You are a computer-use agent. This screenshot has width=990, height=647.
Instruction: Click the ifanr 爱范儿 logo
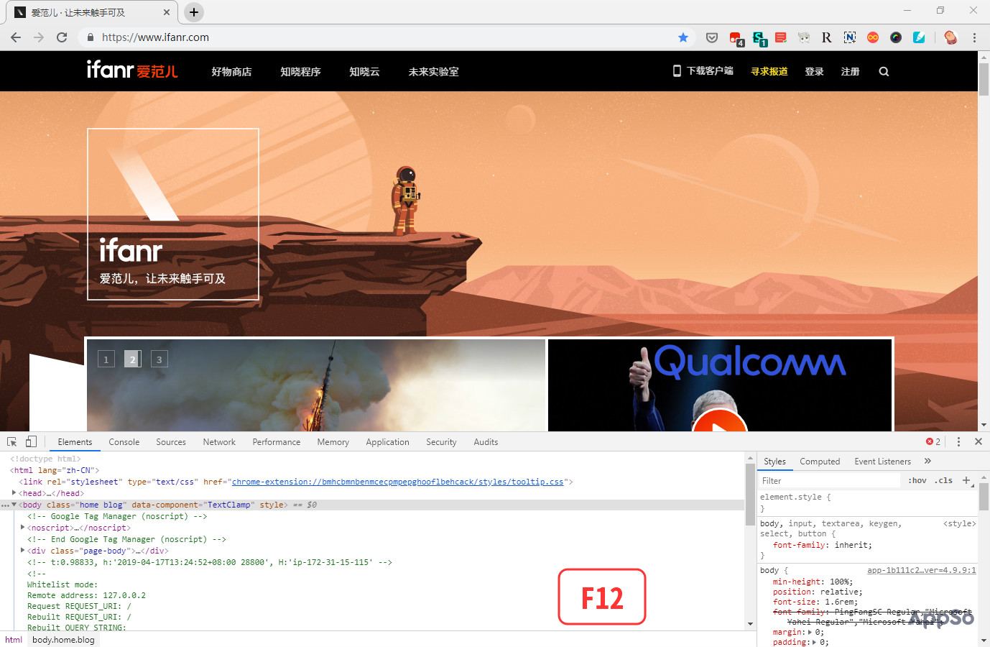point(132,71)
